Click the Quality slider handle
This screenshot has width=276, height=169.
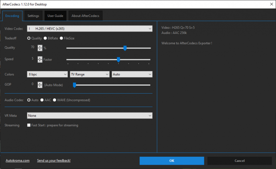click(125, 48)
